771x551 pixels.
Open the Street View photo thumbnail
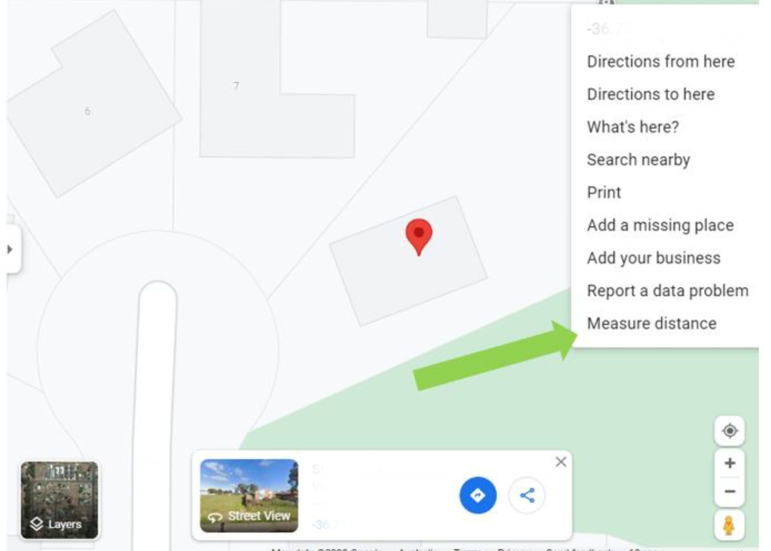249,495
